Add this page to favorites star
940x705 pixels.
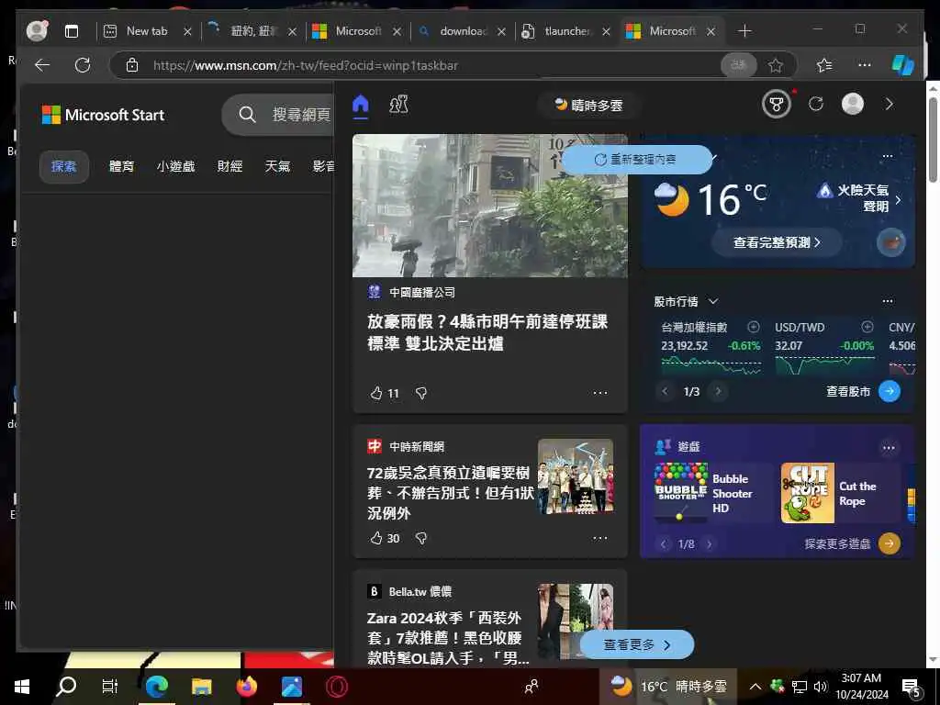776,65
